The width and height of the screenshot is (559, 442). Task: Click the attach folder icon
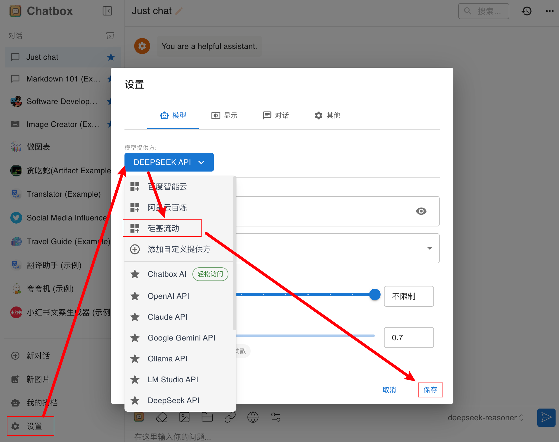point(207,417)
